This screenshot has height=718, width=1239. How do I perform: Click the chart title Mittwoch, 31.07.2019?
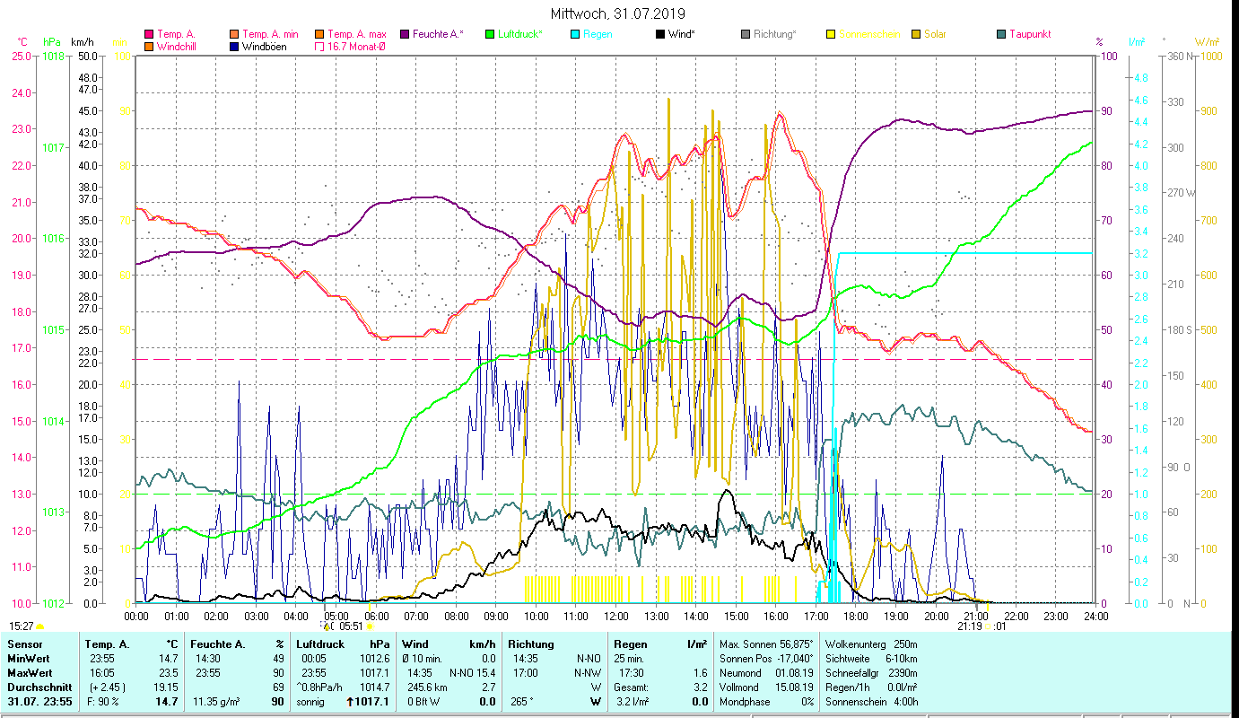[619, 13]
